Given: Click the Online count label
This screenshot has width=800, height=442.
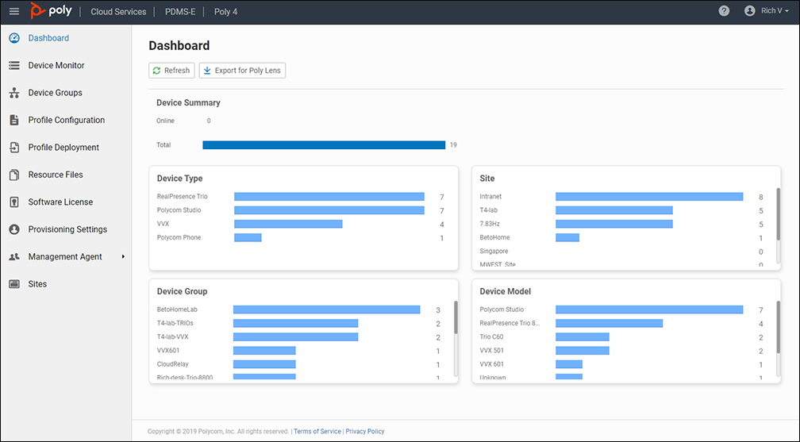Looking at the screenshot, I should click(x=165, y=121).
